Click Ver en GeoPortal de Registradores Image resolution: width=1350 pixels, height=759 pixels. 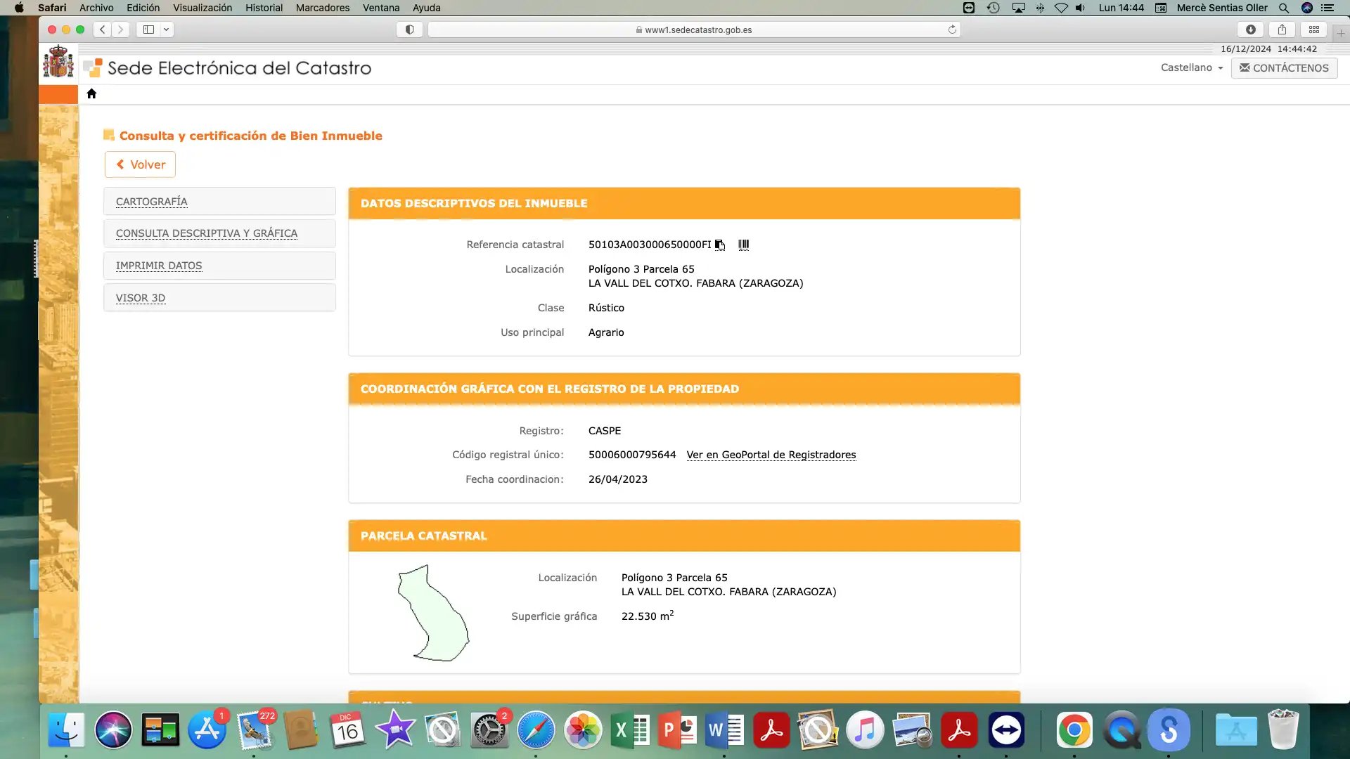click(771, 455)
